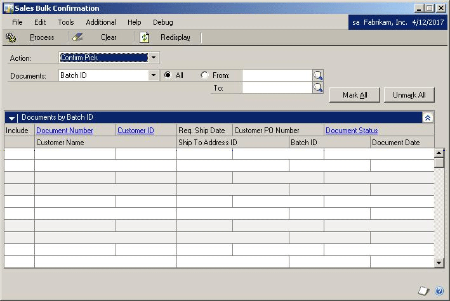Click the vertical scrollbar thumb
The width and height of the screenshot is (450, 301).
[x=439, y=162]
